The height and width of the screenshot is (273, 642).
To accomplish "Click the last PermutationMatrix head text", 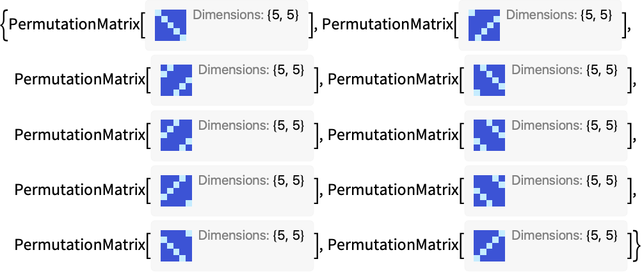I will coord(393,246).
